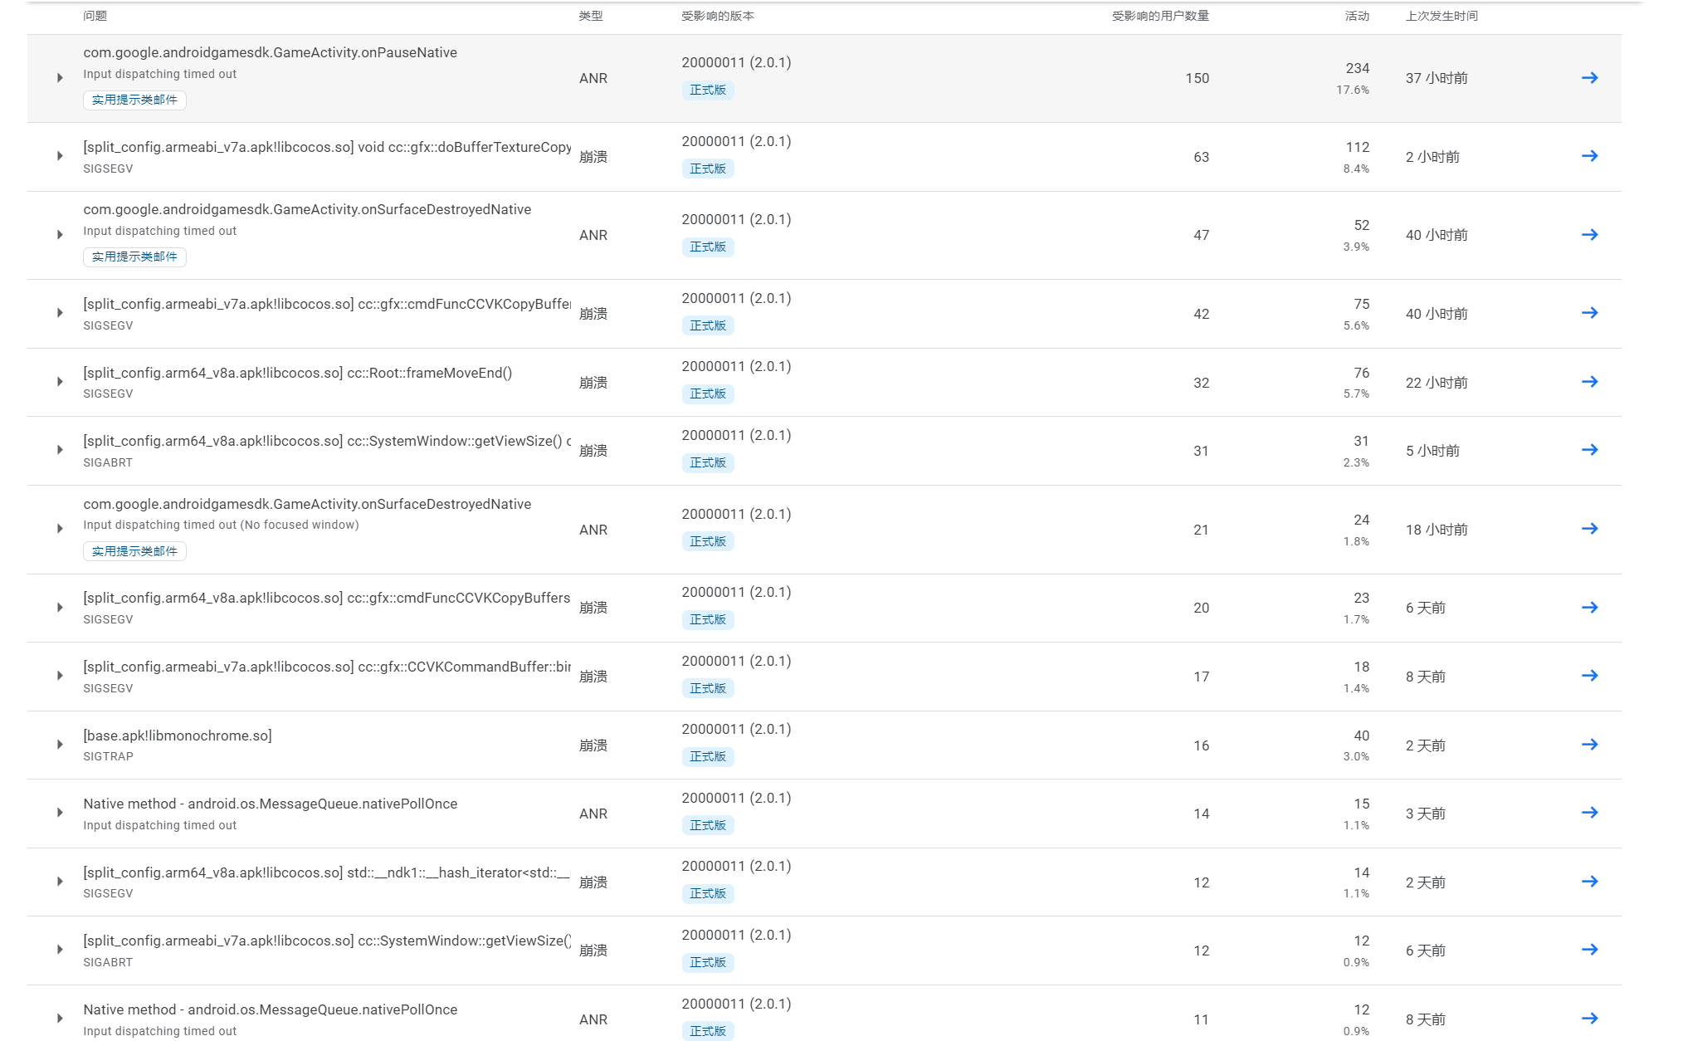Open details arrow for libmonochrome.so SIGTRAP row

click(x=1589, y=745)
